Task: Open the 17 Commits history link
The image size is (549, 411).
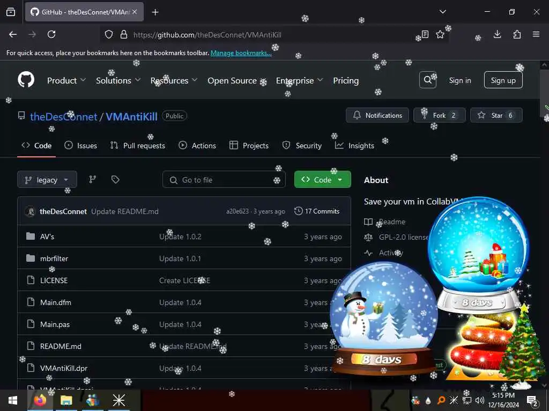Action: coord(317,211)
